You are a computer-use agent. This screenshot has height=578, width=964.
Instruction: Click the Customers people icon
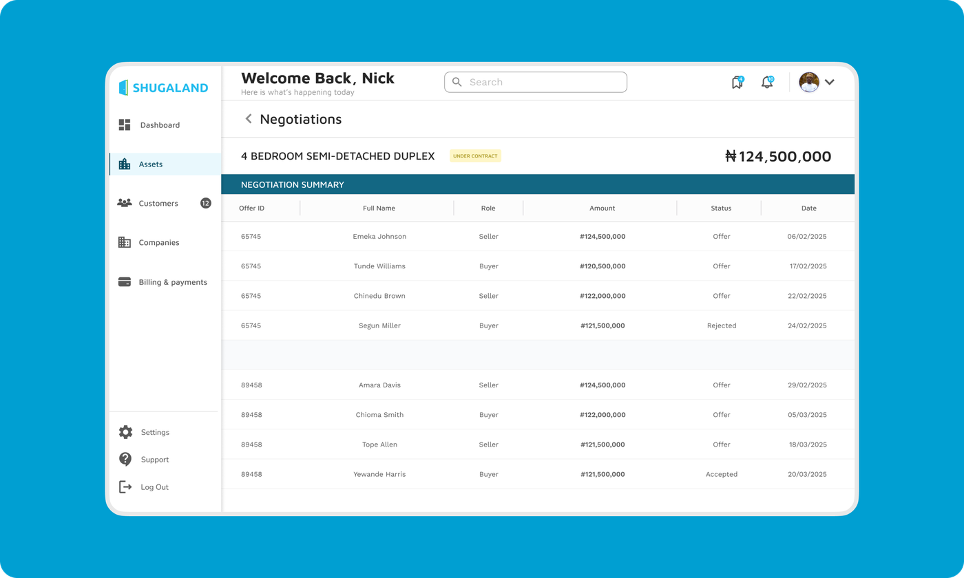click(125, 203)
